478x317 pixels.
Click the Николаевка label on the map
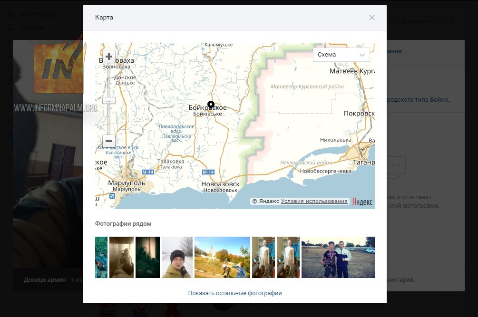click(x=336, y=140)
